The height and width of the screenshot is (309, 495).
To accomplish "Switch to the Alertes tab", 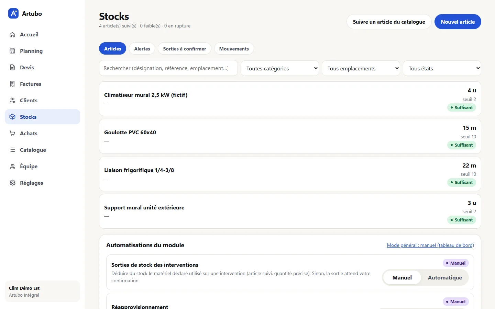I will coord(142,49).
